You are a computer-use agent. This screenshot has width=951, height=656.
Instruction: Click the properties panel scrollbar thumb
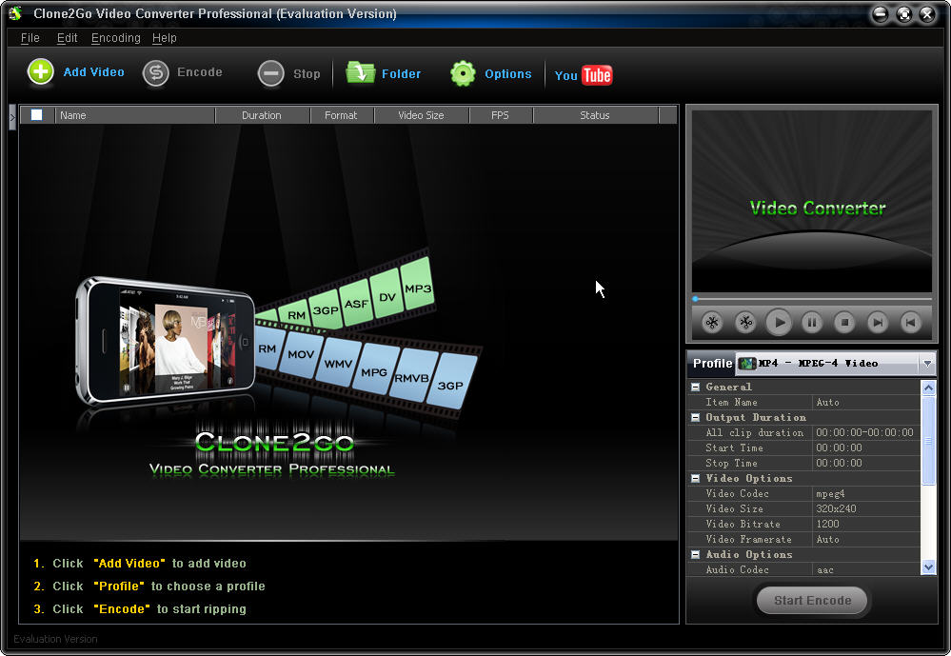pyautogui.click(x=928, y=440)
